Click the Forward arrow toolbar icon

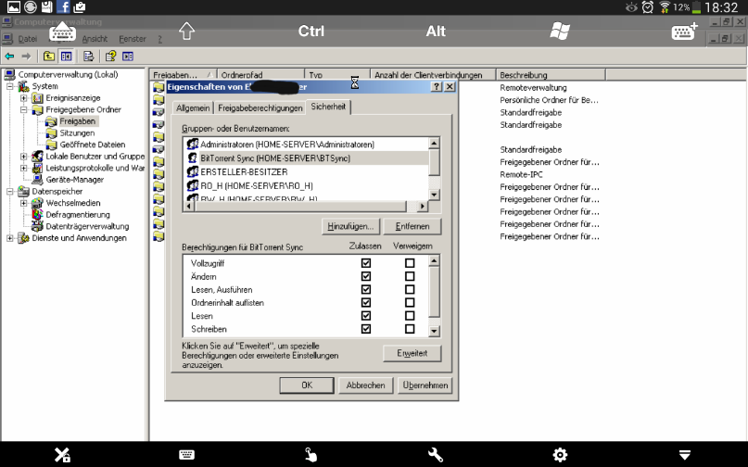click(x=26, y=57)
